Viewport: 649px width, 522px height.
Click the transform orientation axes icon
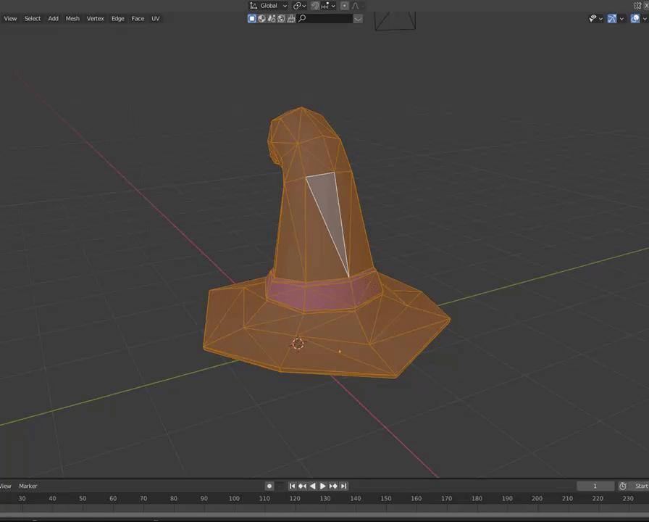point(254,6)
